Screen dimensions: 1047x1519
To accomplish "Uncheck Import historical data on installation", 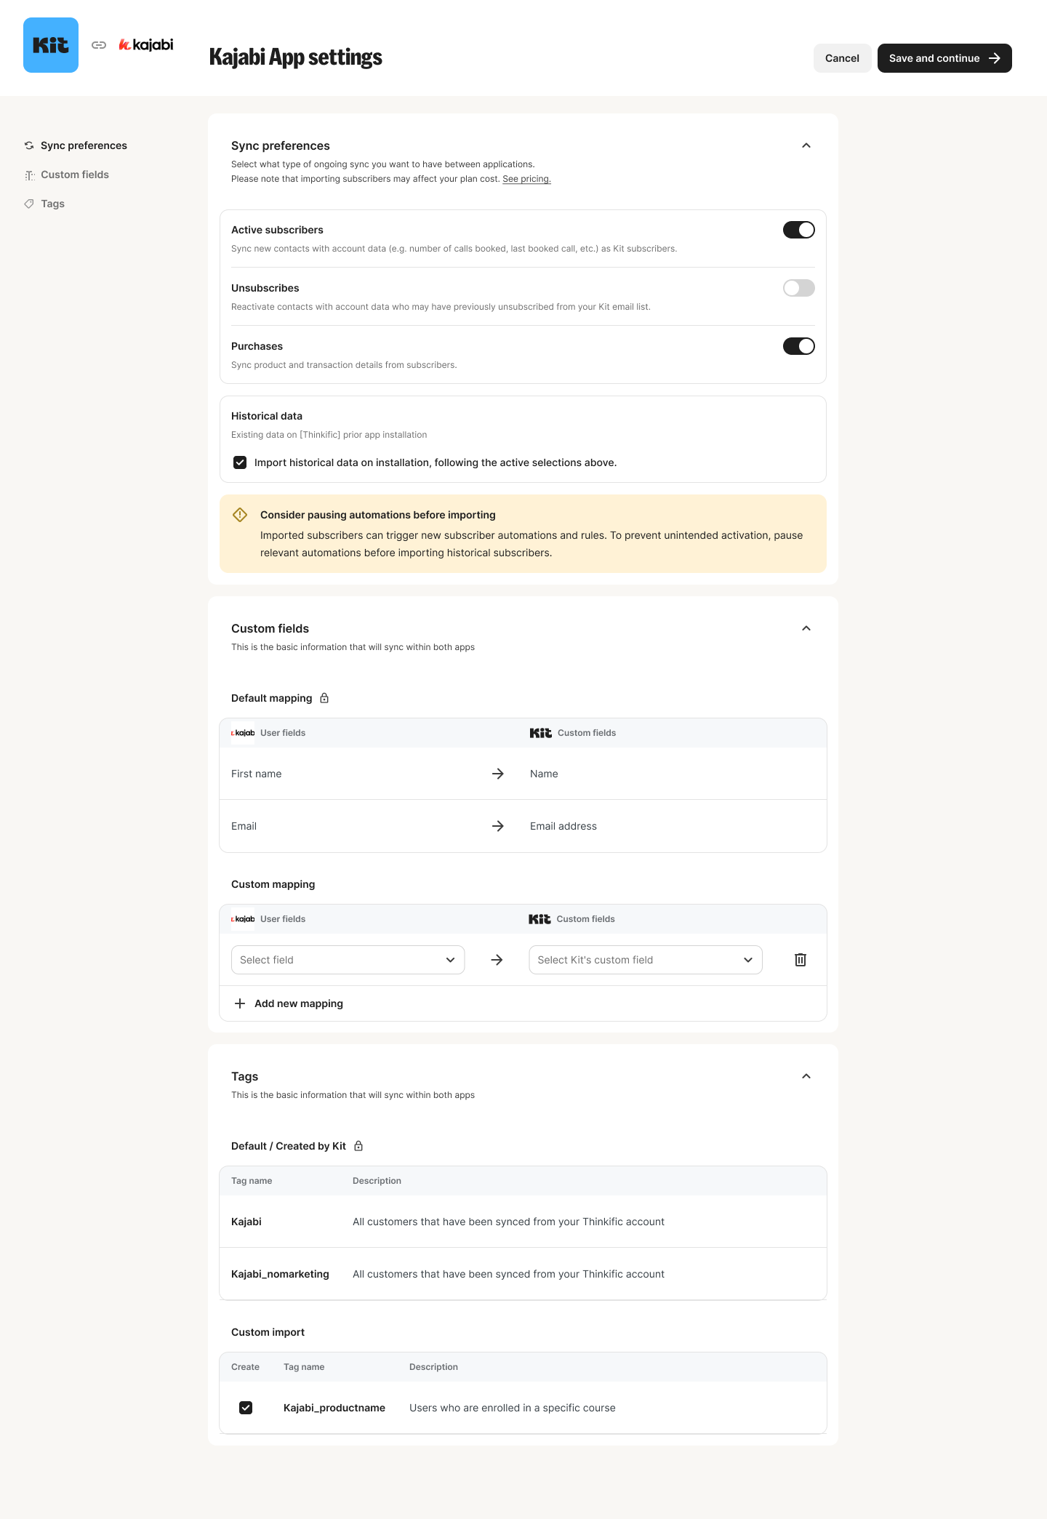I will coord(240,462).
